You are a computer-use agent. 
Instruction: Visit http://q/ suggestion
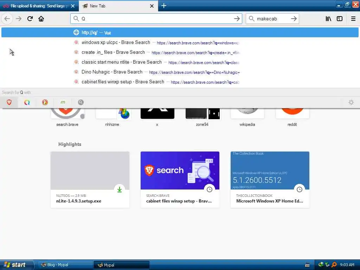180,32
